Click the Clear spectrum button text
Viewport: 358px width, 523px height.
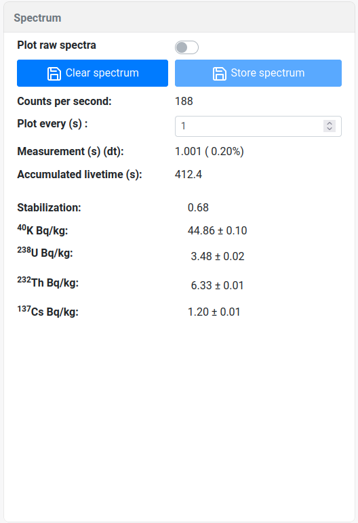point(102,73)
